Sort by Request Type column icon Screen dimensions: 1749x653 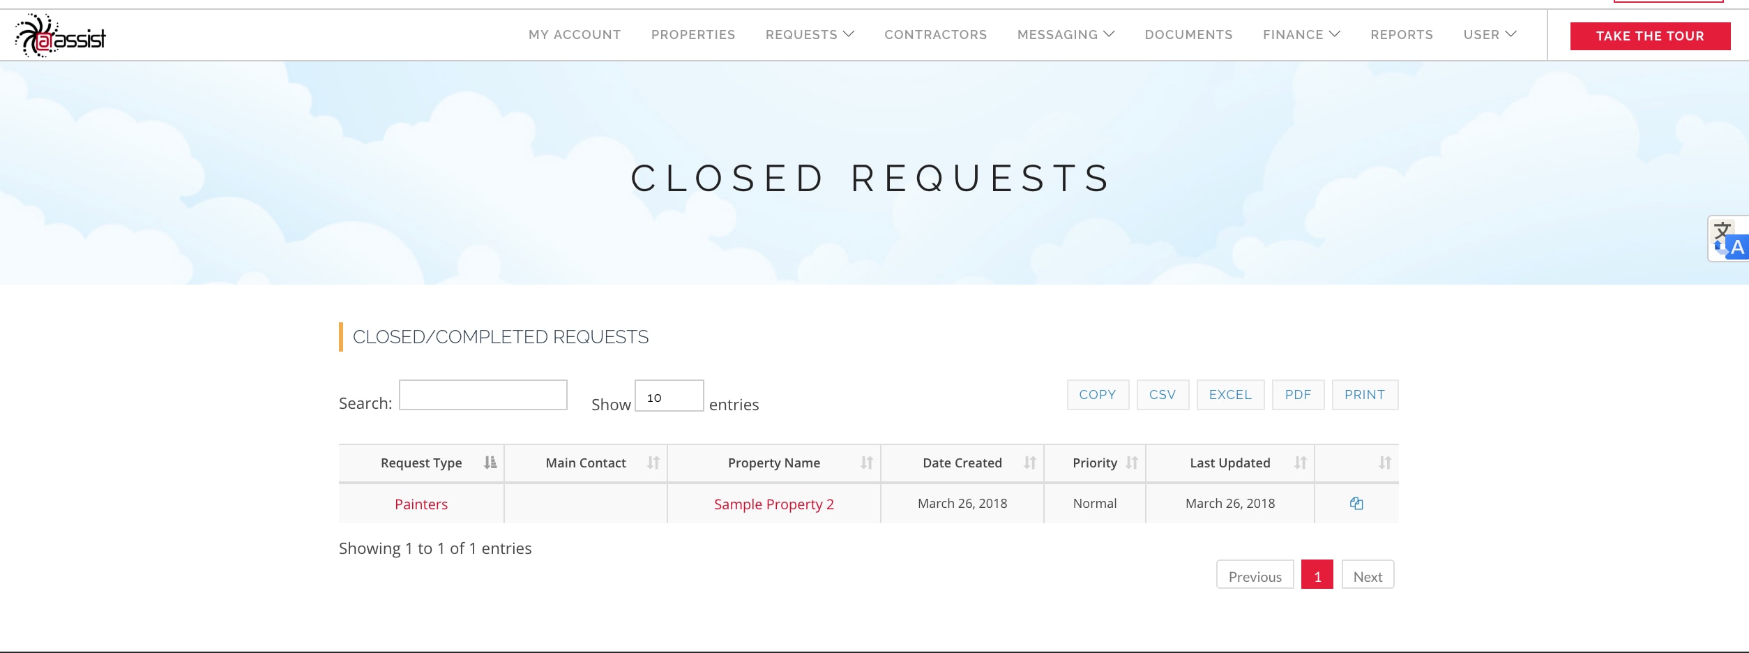[x=490, y=463]
